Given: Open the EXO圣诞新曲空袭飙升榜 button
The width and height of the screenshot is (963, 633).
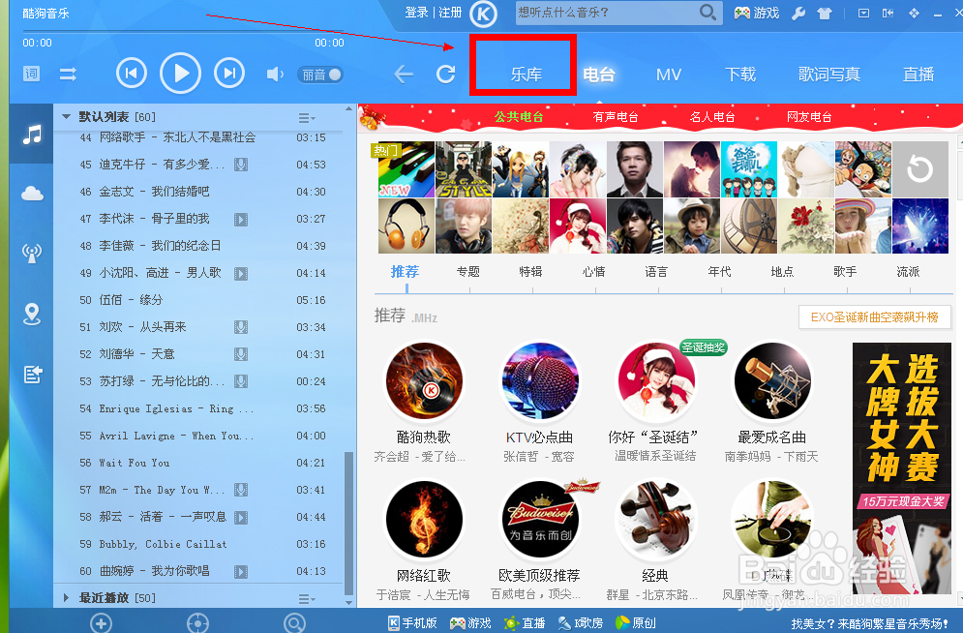Looking at the screenshot, I should [874, 316].
